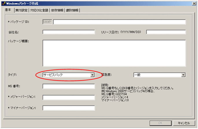This screenshot has height=129, width=198.
Task: Open the 識別情報 tab
Action: [x=72, y=10]
